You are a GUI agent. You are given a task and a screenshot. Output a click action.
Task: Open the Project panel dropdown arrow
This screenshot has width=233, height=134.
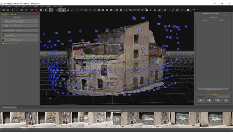(37, 17)
